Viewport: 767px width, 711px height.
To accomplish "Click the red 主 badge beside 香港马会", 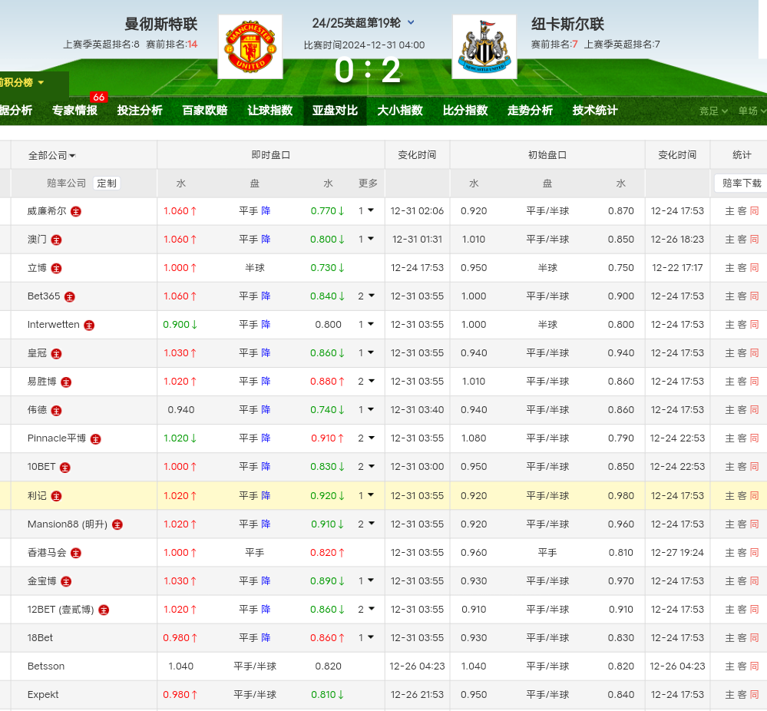I will (76, 553).
